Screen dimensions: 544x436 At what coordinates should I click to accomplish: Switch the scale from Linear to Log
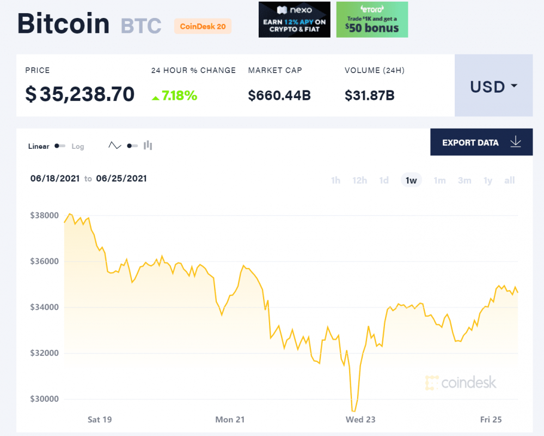tap(78, 146)
